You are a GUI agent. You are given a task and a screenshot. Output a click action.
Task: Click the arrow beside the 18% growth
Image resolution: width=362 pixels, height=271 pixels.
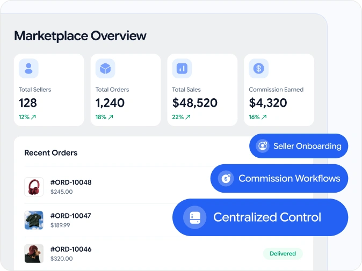click(x=111, y=117)
